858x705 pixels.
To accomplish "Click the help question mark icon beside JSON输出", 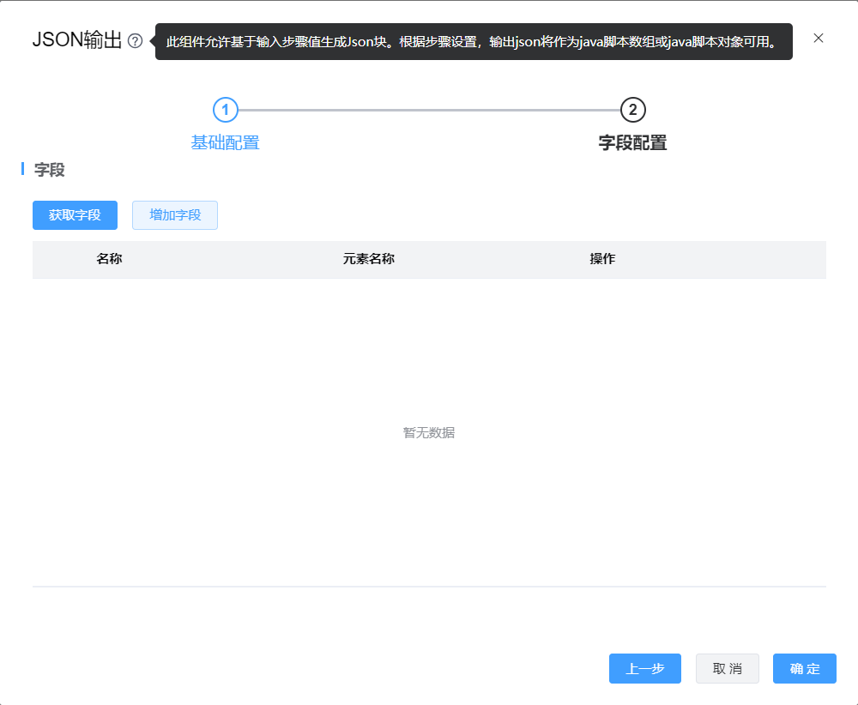I will (135, 41).
